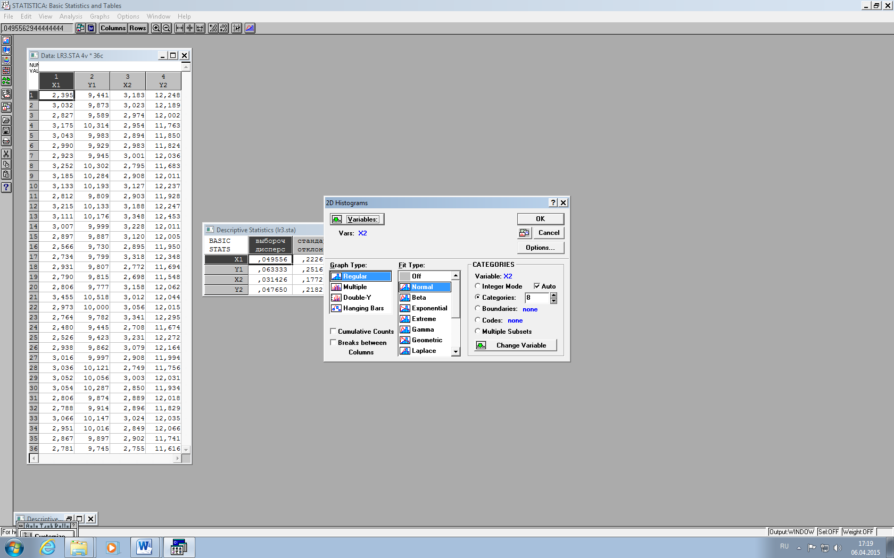
Task: Remove one decimal place toolbar icon
Action: pos(223,28)
